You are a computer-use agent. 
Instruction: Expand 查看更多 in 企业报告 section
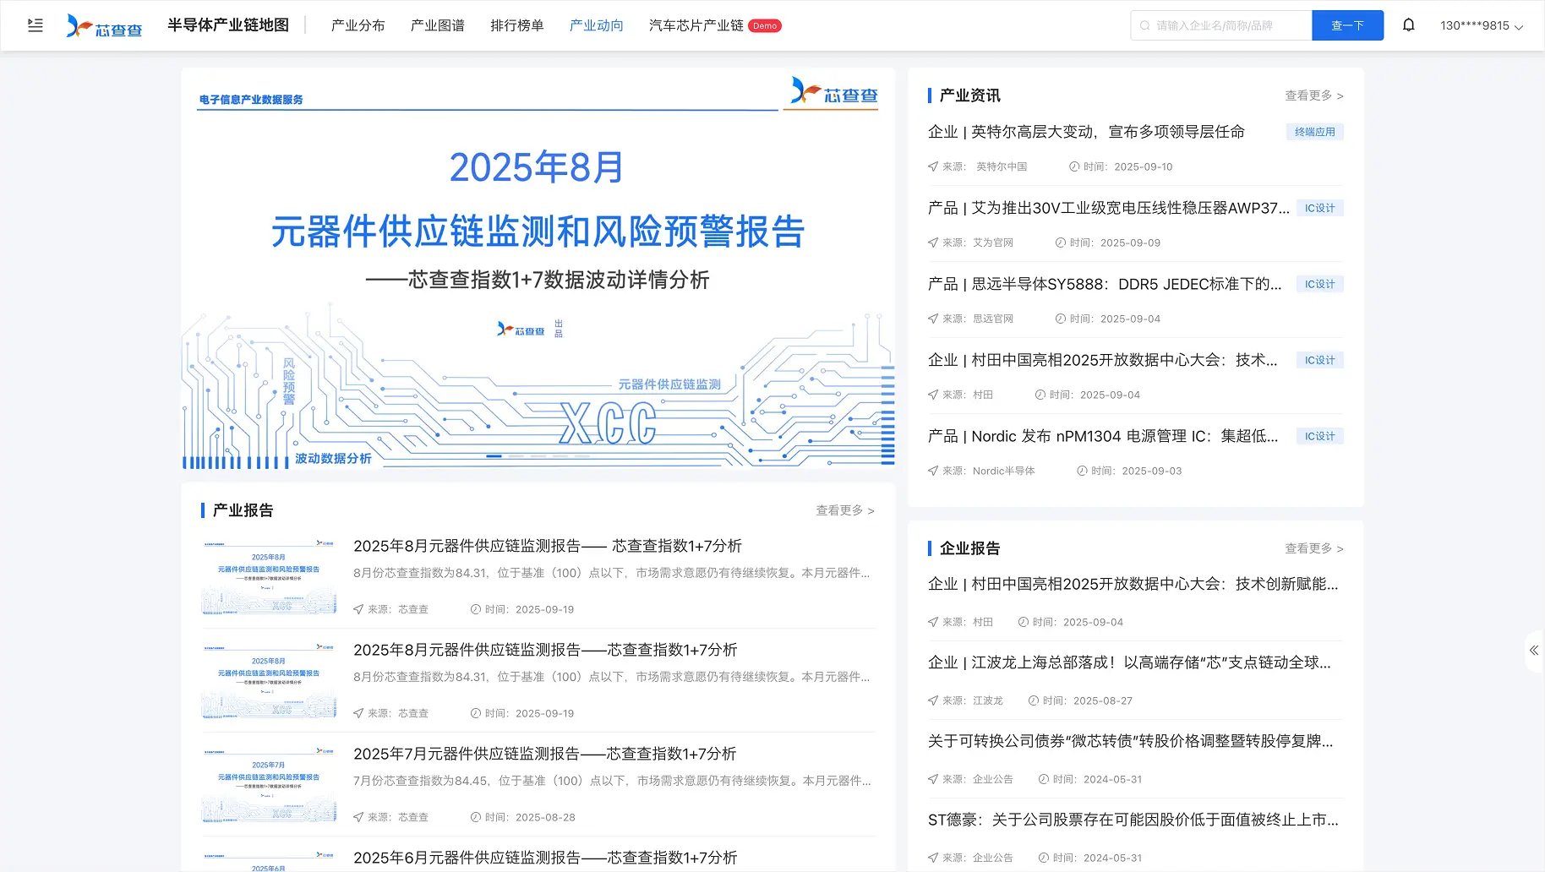point(1313,548)
